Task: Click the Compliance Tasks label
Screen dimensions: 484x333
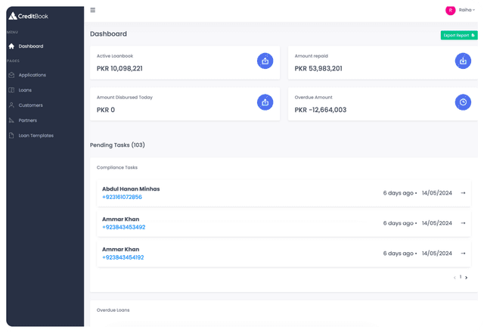Action: point(117,168)
